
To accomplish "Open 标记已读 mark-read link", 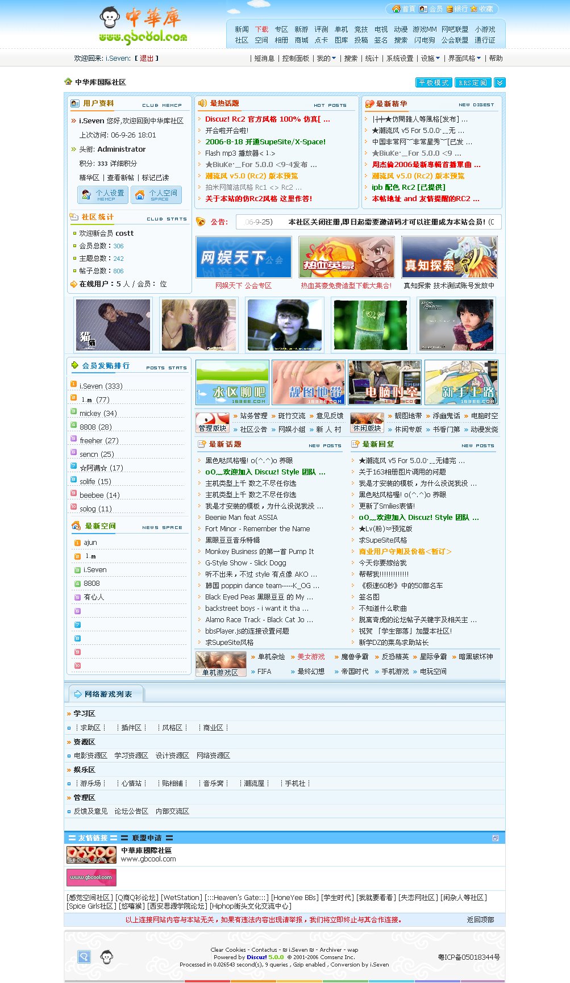I will click(155, 177).
